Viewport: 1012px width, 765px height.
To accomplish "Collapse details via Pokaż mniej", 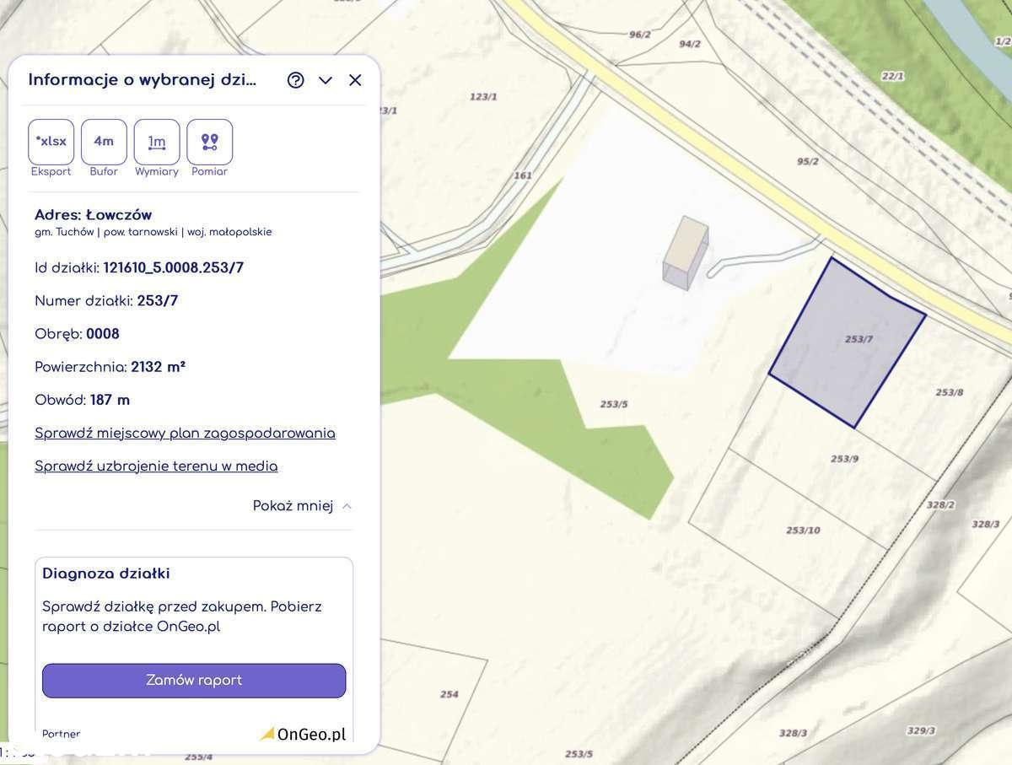I will (x=302, y=506).
